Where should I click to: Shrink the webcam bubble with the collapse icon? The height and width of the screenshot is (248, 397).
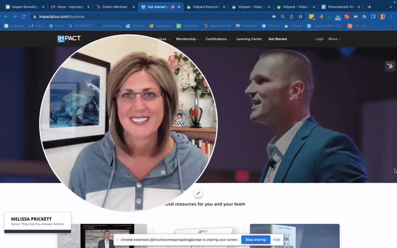pos(198,193)
